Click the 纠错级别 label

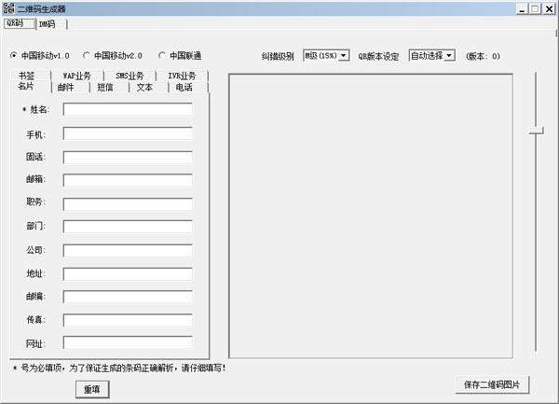[278, 56]
